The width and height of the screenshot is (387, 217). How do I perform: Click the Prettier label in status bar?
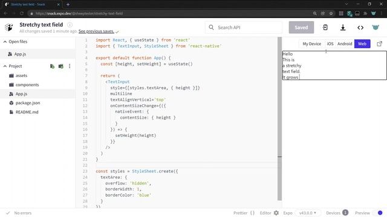click(241, 213)
